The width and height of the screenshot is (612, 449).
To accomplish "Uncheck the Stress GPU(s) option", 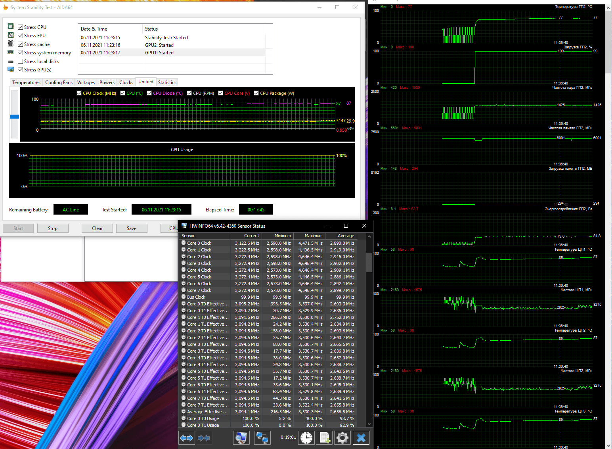I will 21,70.
